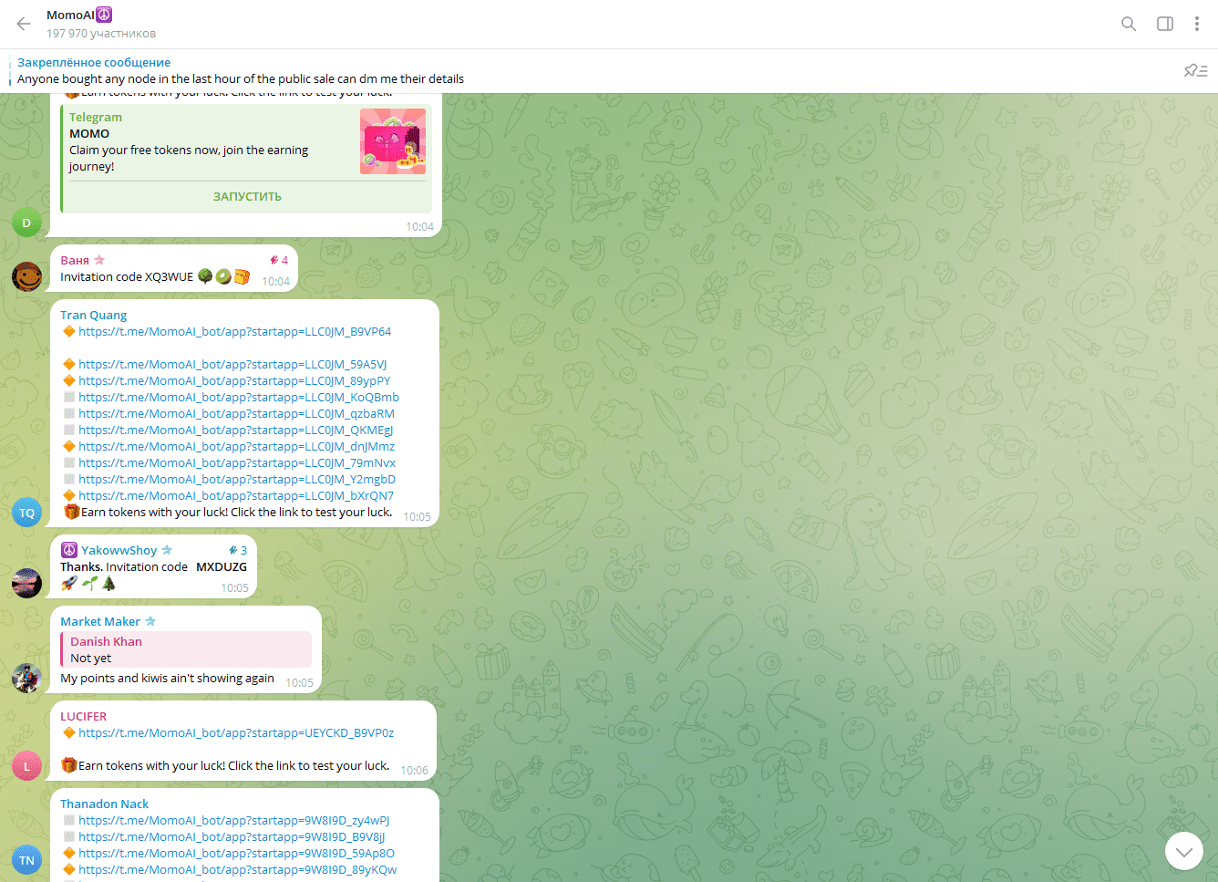Click the 10:04 timestamp on Ваня's message
This screenshot has width=1218, height=882.
click(x=275, y=281)
